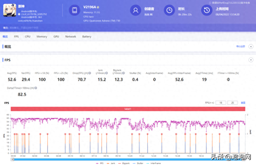Viewport: 256px width, 165px height.
Task: Click the package name com.miHoYo.Yuanshen
Action: (x=30, y=21)
